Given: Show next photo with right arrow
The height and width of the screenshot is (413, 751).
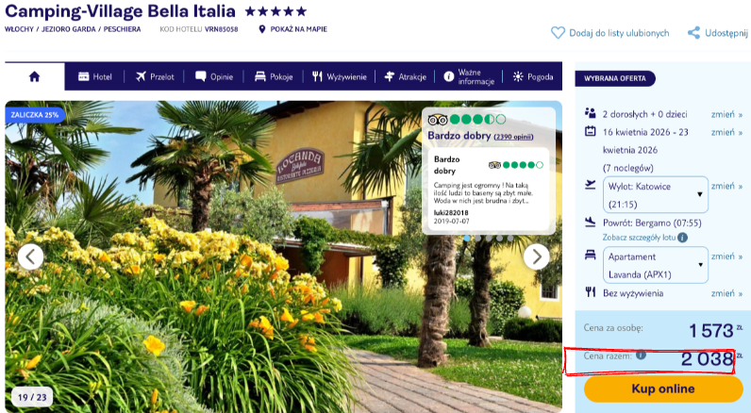Looking at the screenshot, I should click(537, 257).
